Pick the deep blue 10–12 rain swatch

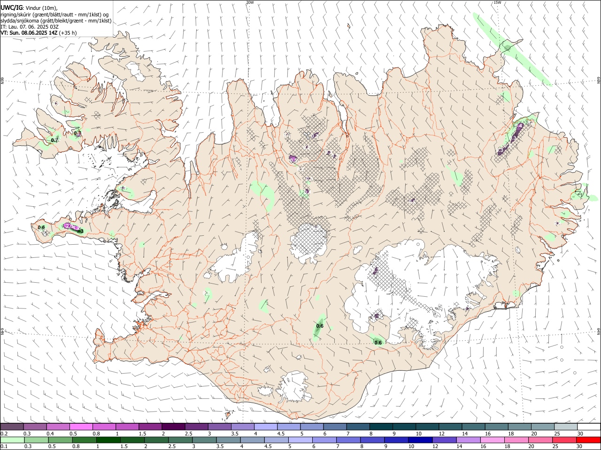coord(421,440)
